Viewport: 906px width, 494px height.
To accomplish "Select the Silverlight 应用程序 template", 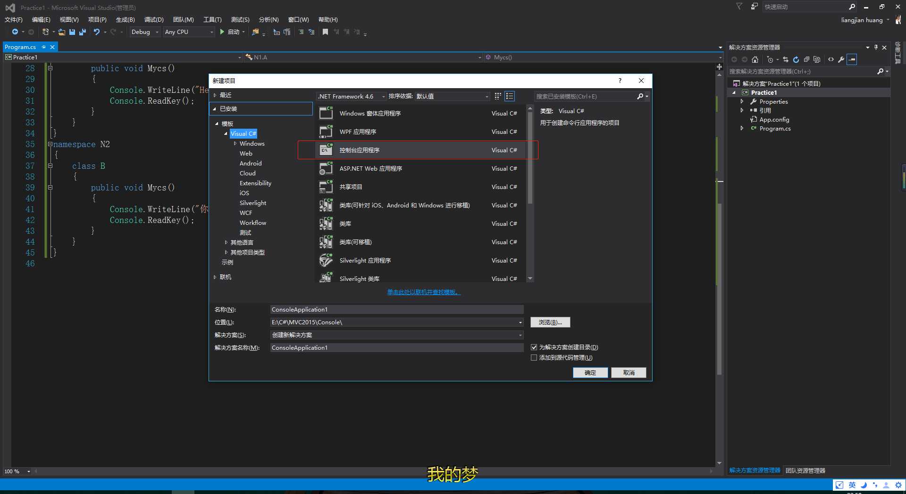I will pos(420,260).
